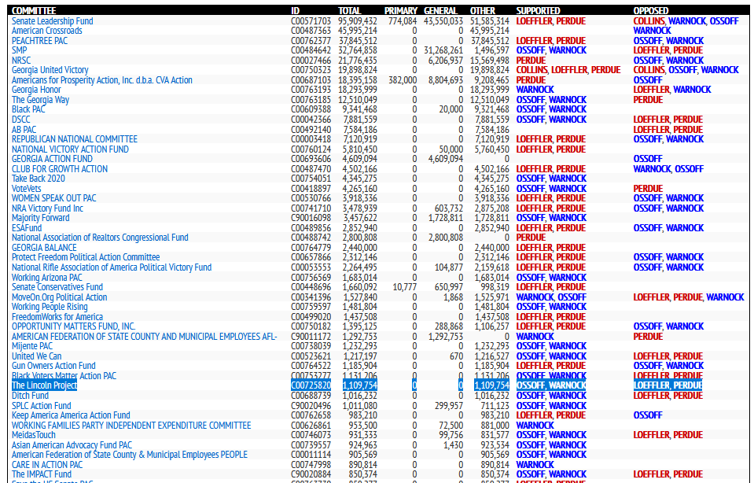The height and width of the screenshot is (483, 754).
Task: Open the VoteVets committee link
Action: click(27, 189)
